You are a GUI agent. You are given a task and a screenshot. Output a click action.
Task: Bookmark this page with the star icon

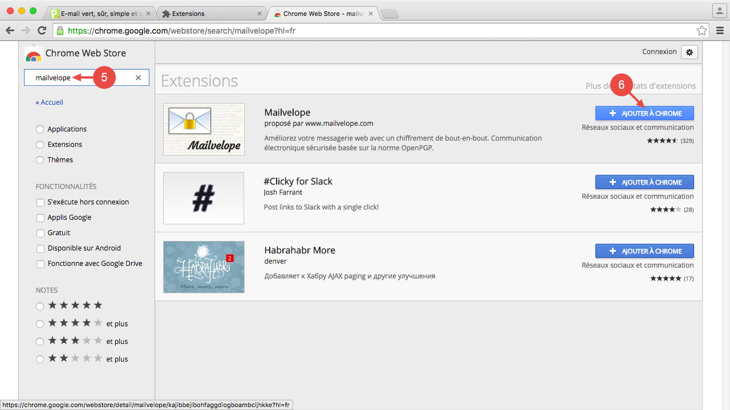(x=701, y=31)
